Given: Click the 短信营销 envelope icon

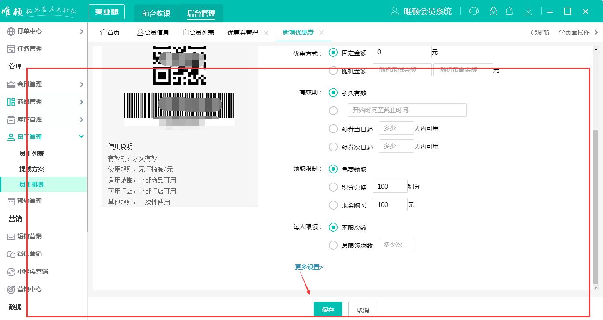Looking at the screenshot, I should pos(11,237).
